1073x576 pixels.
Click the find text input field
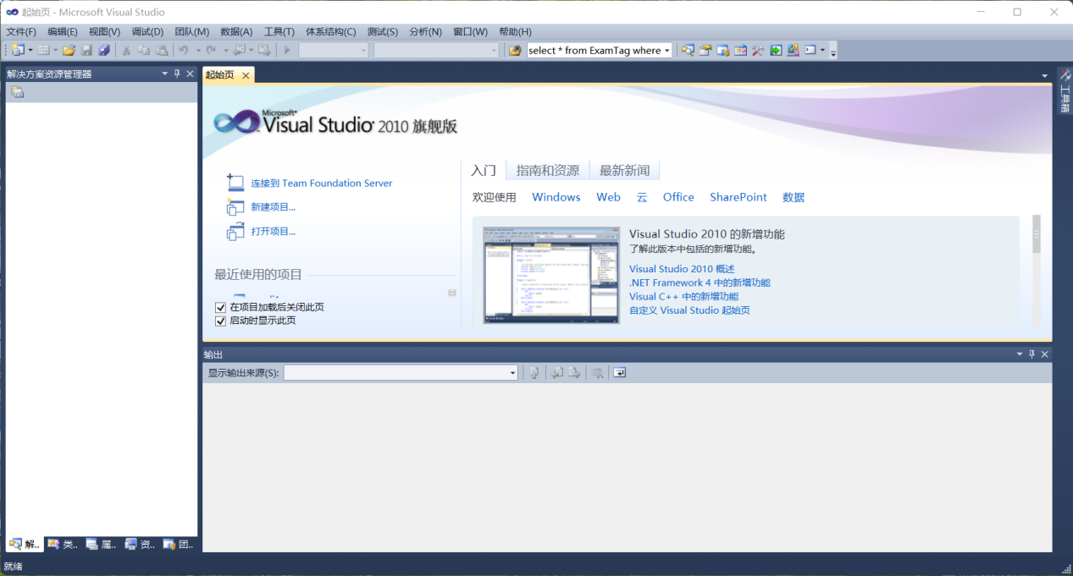point(594,51)
